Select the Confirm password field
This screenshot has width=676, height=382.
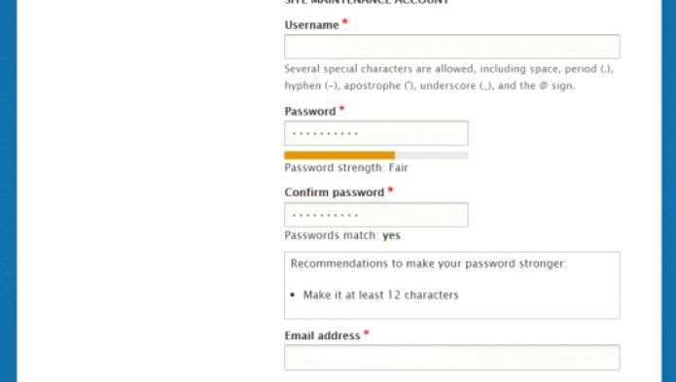(x=376, y=215)
